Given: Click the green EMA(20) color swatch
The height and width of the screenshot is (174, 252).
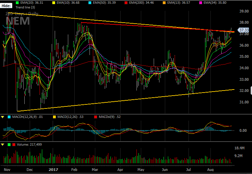Looking at the screenshot, I should (x=17, y=3).
